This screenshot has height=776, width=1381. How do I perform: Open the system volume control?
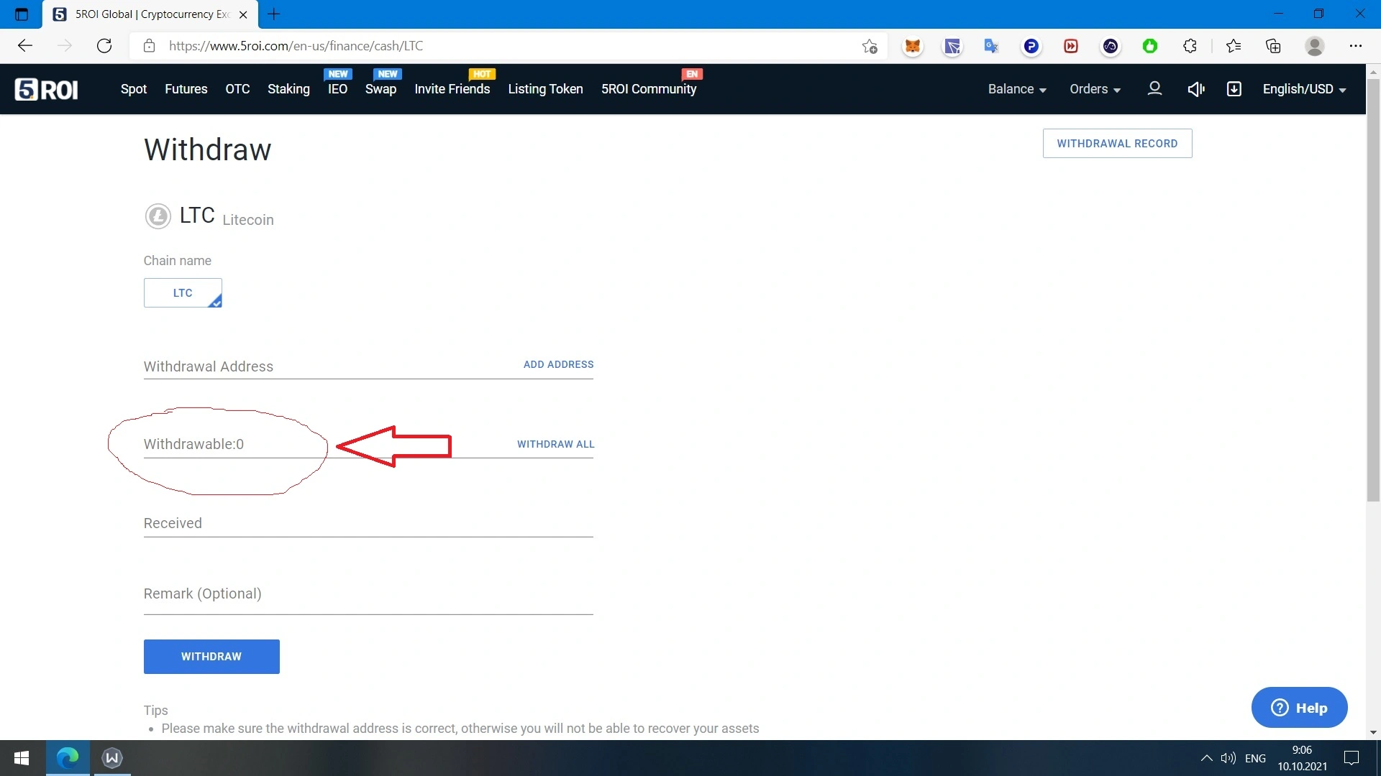pos(1228,758)
